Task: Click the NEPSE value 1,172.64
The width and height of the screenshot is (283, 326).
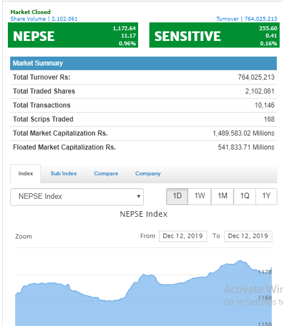Action: [x=124, y=28]
